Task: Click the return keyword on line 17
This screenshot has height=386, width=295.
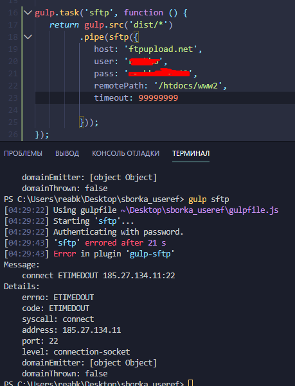Action: [64, 25]
